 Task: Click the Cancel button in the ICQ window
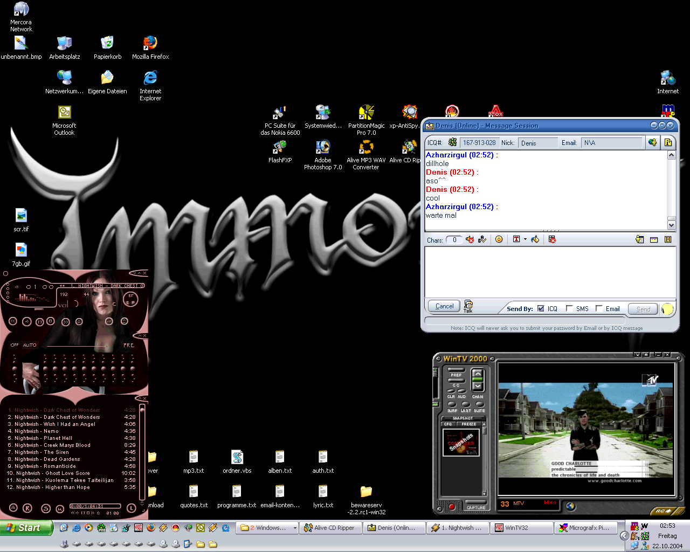(x=444, y=306)
